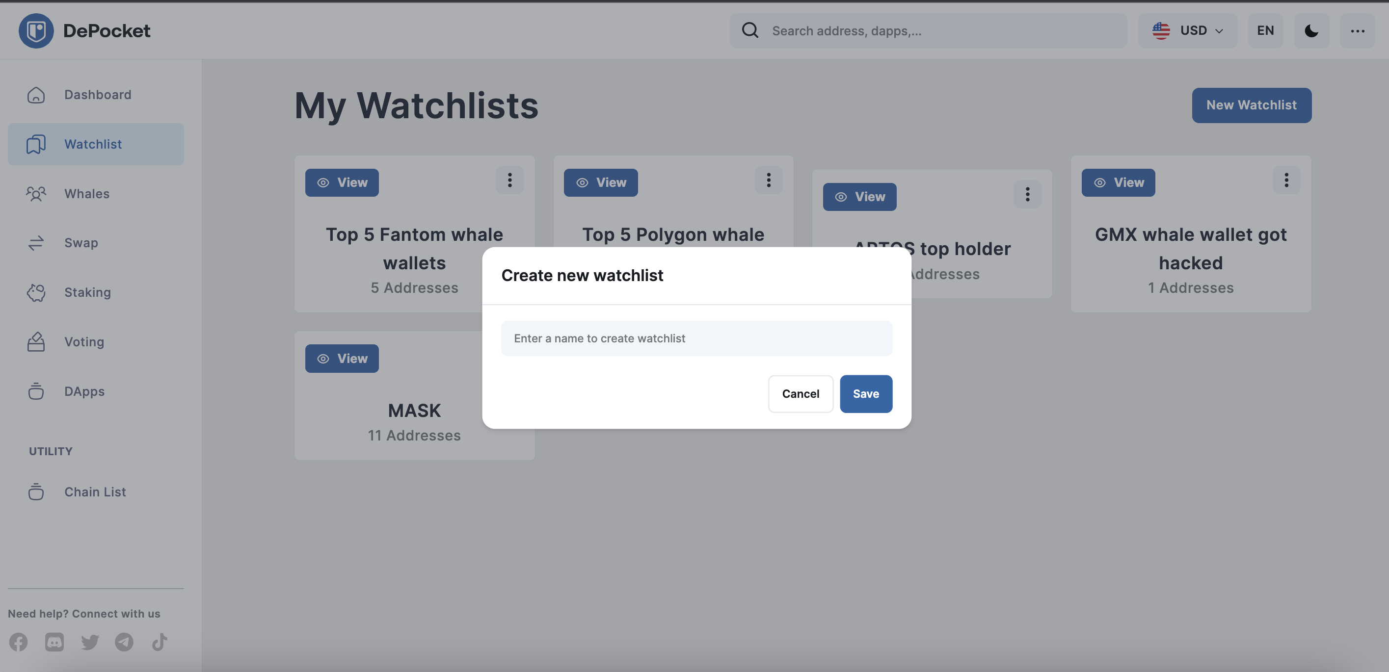Open options menu for Fantom whale watchlist

(x=509, y=180)
